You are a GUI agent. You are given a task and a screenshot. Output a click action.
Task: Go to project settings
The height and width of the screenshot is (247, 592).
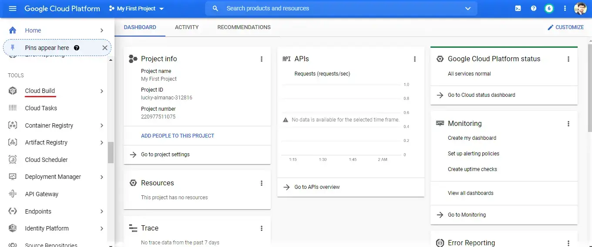pyautogui.click(x=165, y=155)
